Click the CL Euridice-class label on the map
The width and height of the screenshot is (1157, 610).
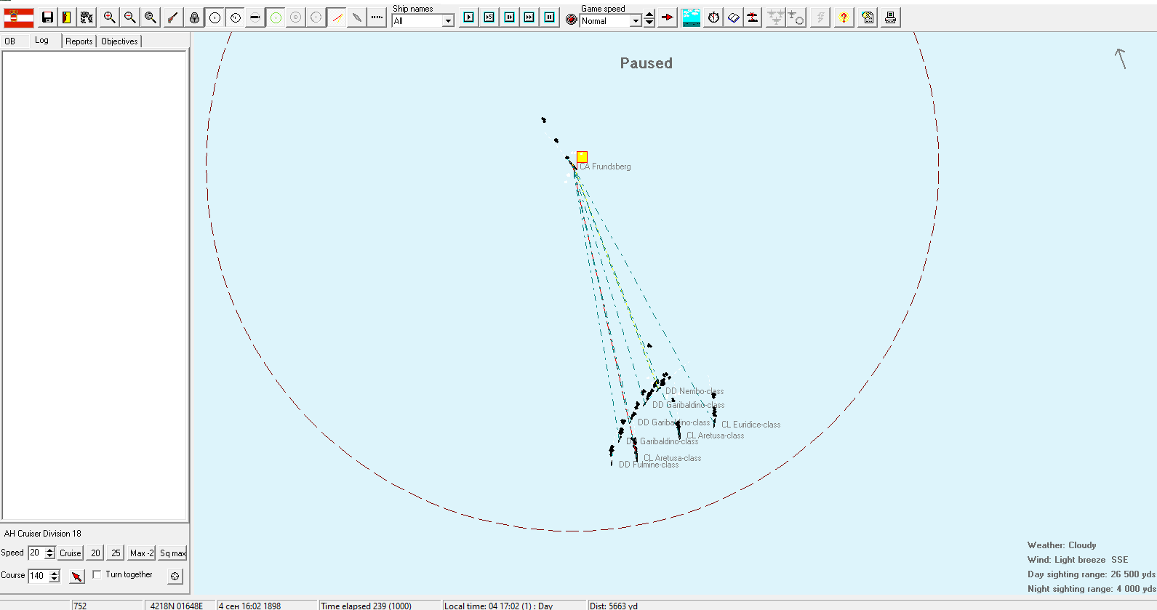coord(750,425)
